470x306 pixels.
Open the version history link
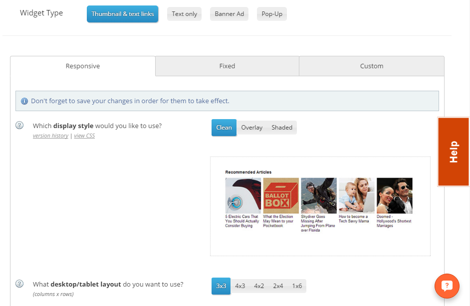(x=51, y=136)
